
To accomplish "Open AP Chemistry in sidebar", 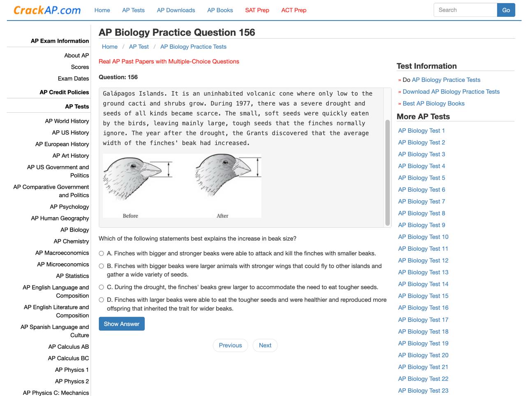I will (x=72, y=241).
